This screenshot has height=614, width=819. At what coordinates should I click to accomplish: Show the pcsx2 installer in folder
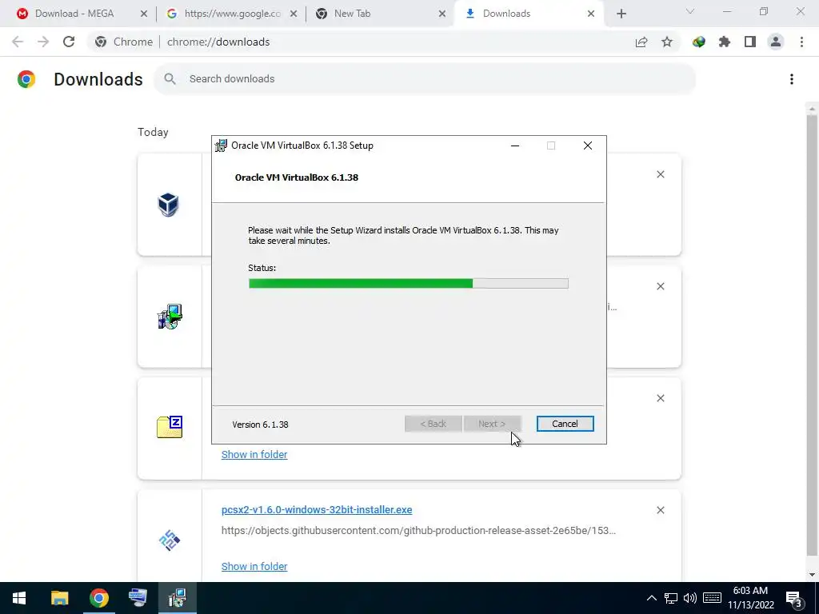(x=254, y=567)
